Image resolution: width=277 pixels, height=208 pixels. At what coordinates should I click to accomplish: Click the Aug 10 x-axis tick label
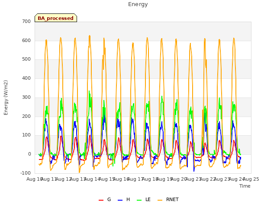[35, 179]
